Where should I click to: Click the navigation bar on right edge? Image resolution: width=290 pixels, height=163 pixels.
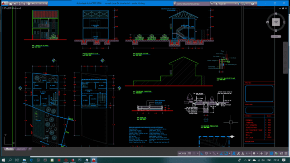tap(285, 58)
